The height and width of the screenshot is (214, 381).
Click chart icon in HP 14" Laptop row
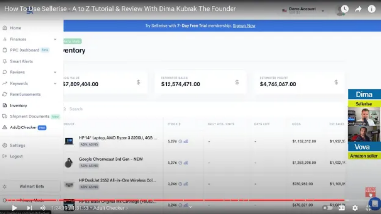pyautogui.click(x=186, y=141)
